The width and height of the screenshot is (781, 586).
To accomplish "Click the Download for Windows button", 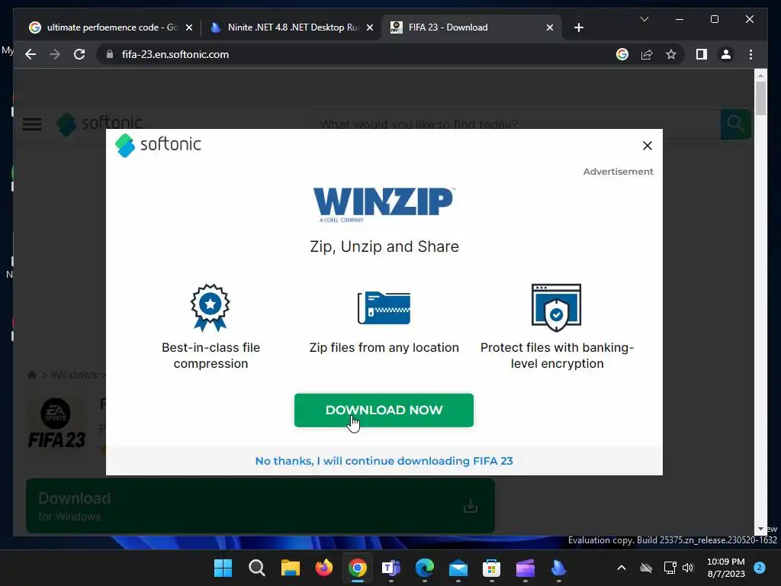I will [261, 506].
